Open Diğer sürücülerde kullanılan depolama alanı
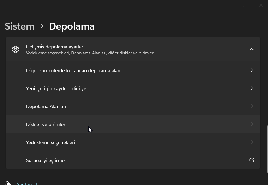The image size is (268, 185). pos(74,70)
